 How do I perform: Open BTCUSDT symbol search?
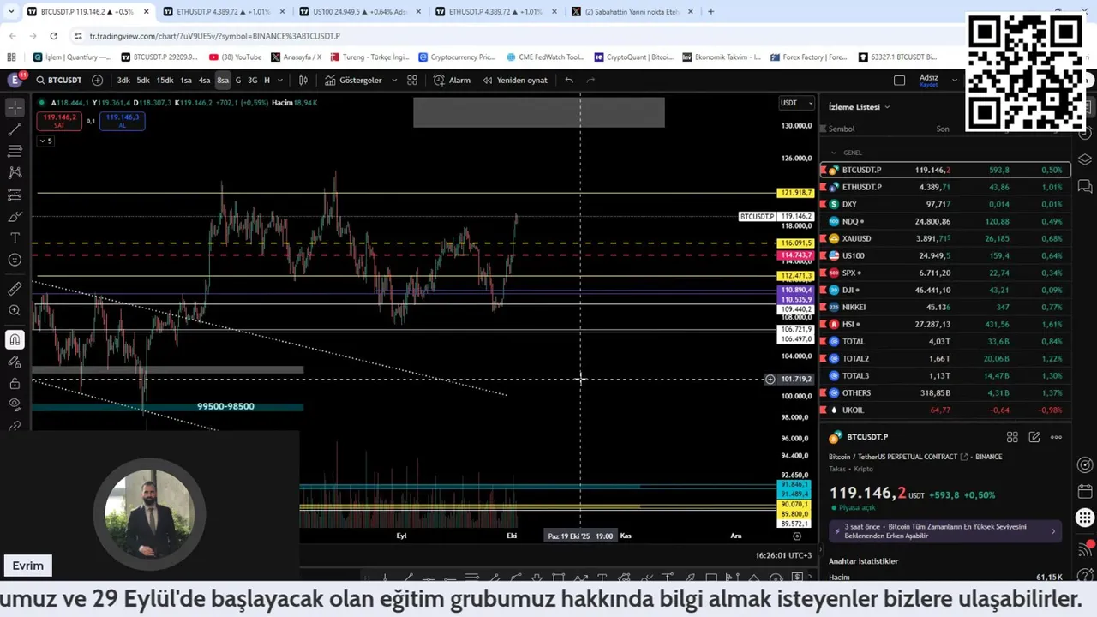[x=59, y=80]
